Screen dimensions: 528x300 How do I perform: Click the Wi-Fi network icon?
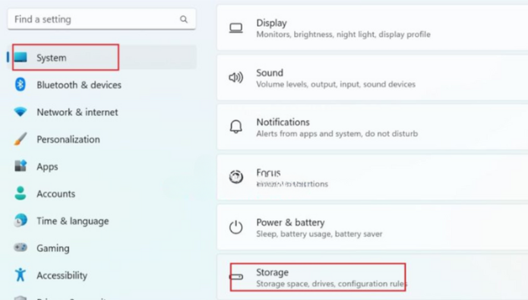pyautogui.click(x=20, y=112)
